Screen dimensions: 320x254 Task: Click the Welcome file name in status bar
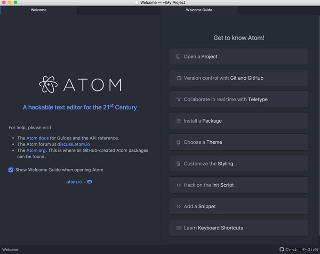(x=10, y=249)
